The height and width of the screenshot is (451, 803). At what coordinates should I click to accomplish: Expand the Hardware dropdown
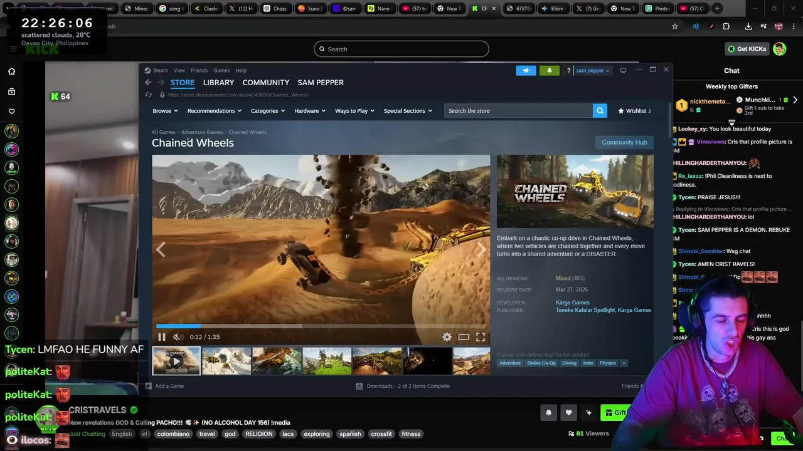(x=310, y=111)
